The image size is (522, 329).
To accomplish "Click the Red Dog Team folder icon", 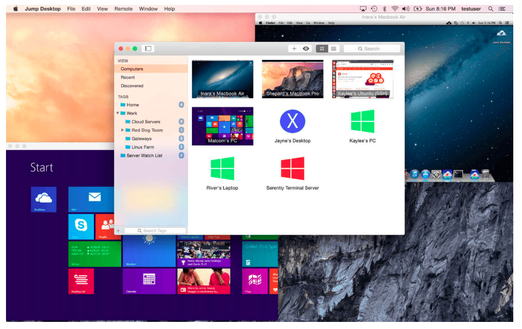I will (128, 130).
